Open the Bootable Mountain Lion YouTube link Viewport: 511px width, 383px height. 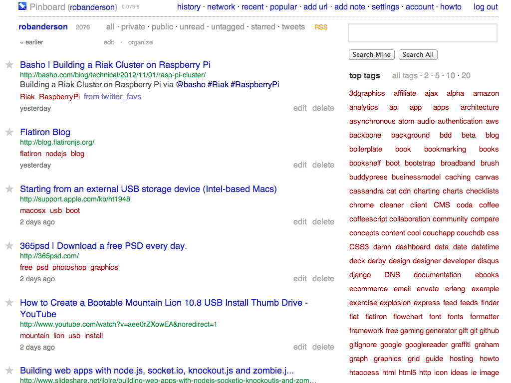(164, 308)
